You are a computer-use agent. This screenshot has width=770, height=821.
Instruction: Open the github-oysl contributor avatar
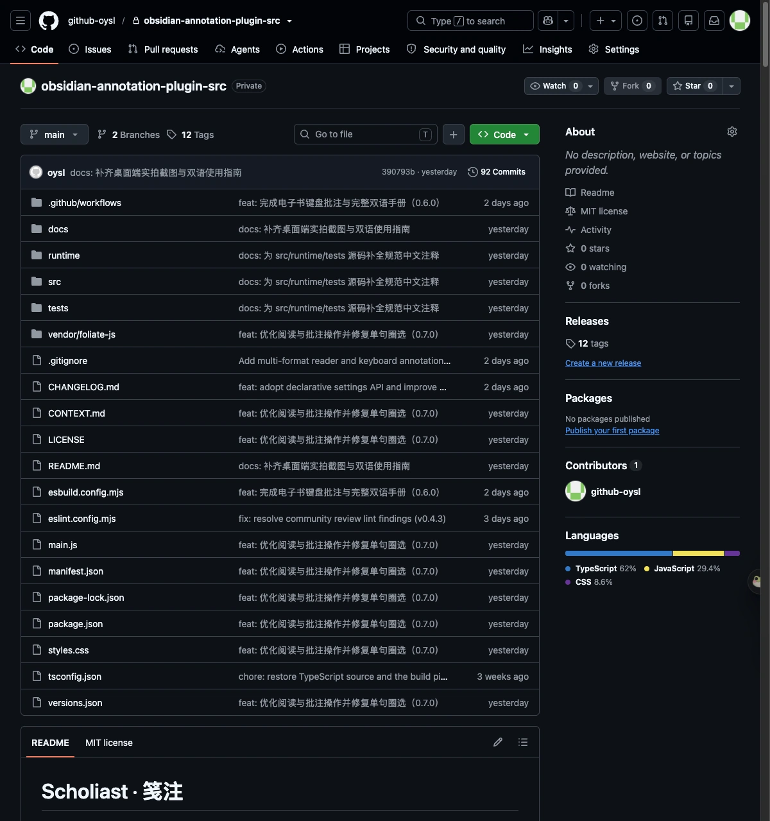576,491
